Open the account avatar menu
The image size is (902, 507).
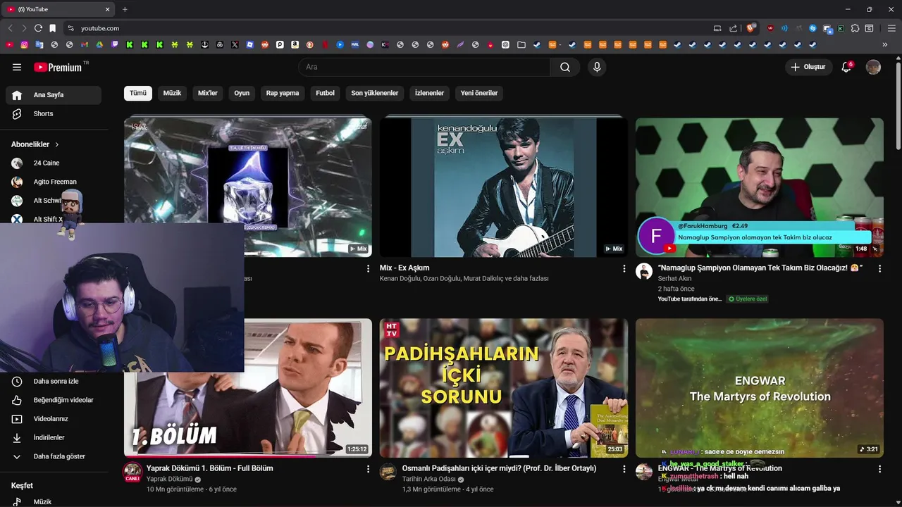click(x=873, y=67)
